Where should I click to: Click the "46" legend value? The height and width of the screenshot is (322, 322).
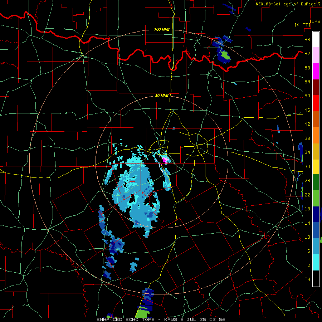(x=307, y=110)
